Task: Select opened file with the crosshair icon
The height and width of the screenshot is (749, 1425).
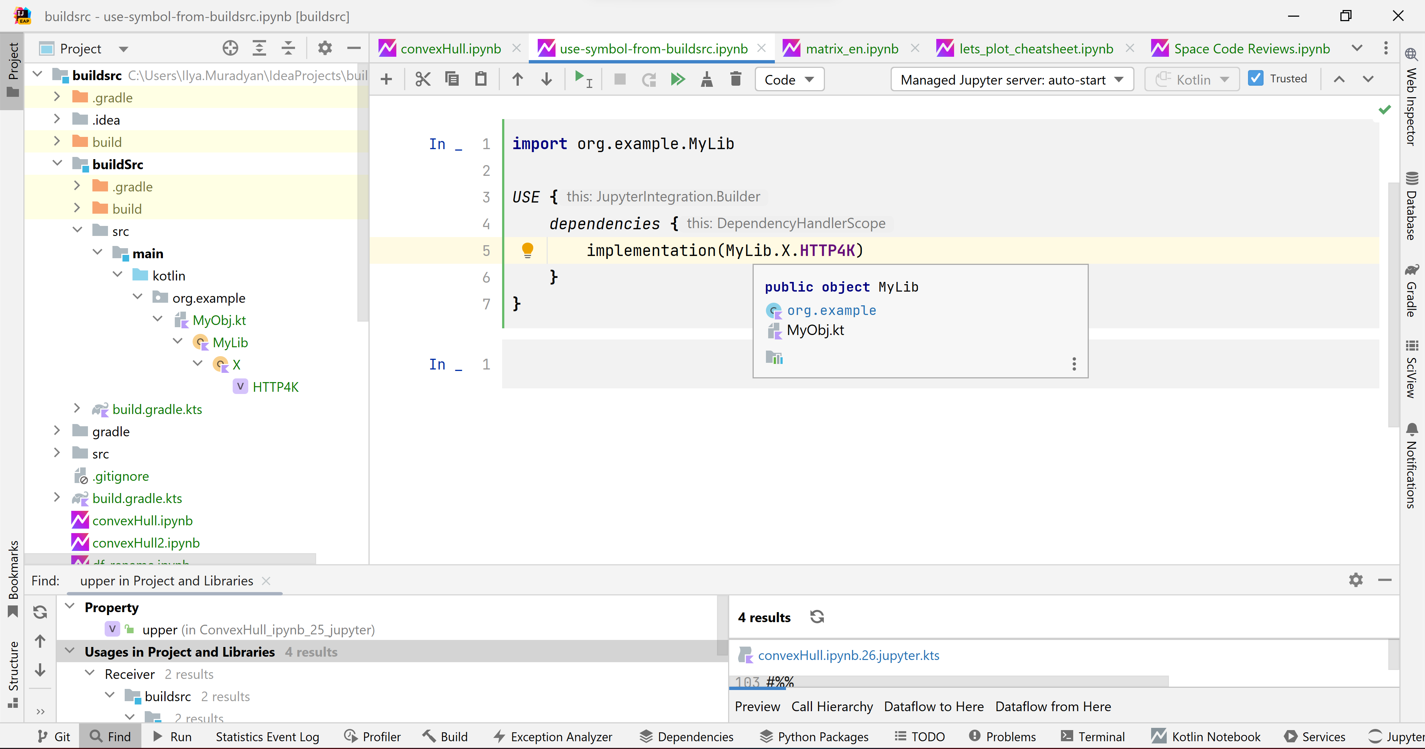Action: pos(230,49)
